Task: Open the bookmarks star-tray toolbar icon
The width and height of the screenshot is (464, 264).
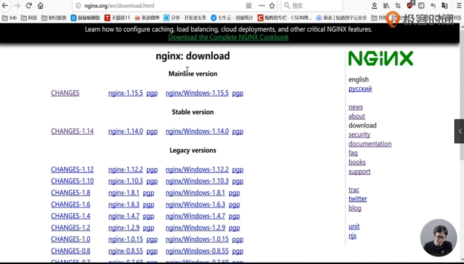Action: point(374,6)
